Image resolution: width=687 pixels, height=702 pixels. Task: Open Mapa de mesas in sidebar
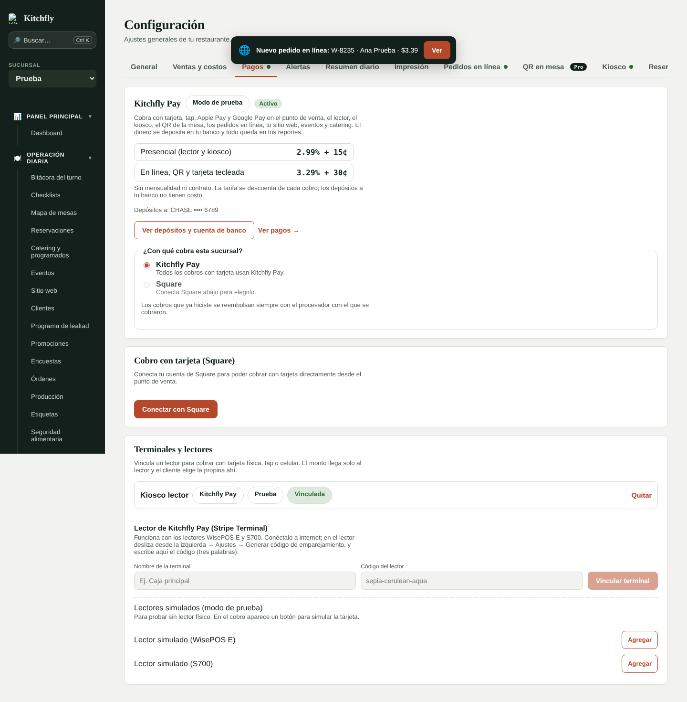pos(54,213)
